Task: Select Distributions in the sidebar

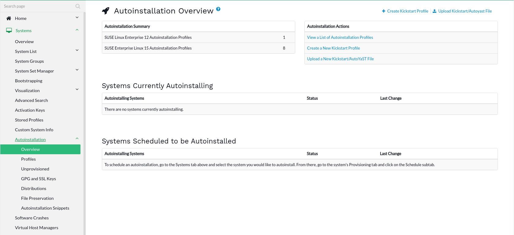Action: 34,188
